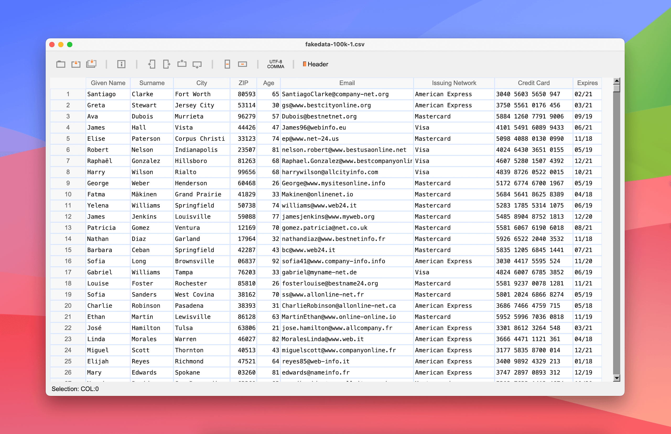The height and width of the screenshot is (434, 671).
Task: Click the Save file icon
Action: (x=76, y=64)
